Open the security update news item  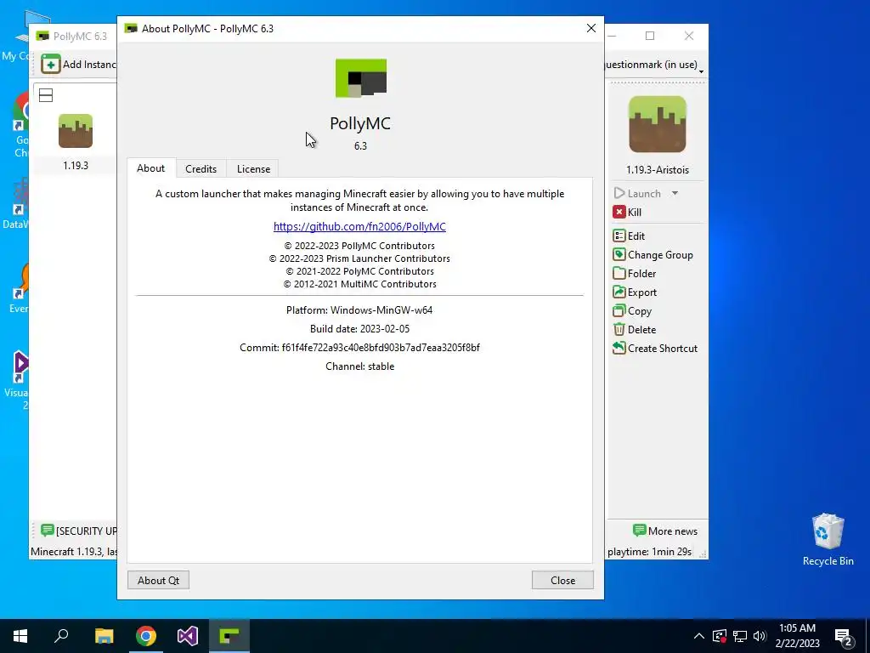(77, 531)
